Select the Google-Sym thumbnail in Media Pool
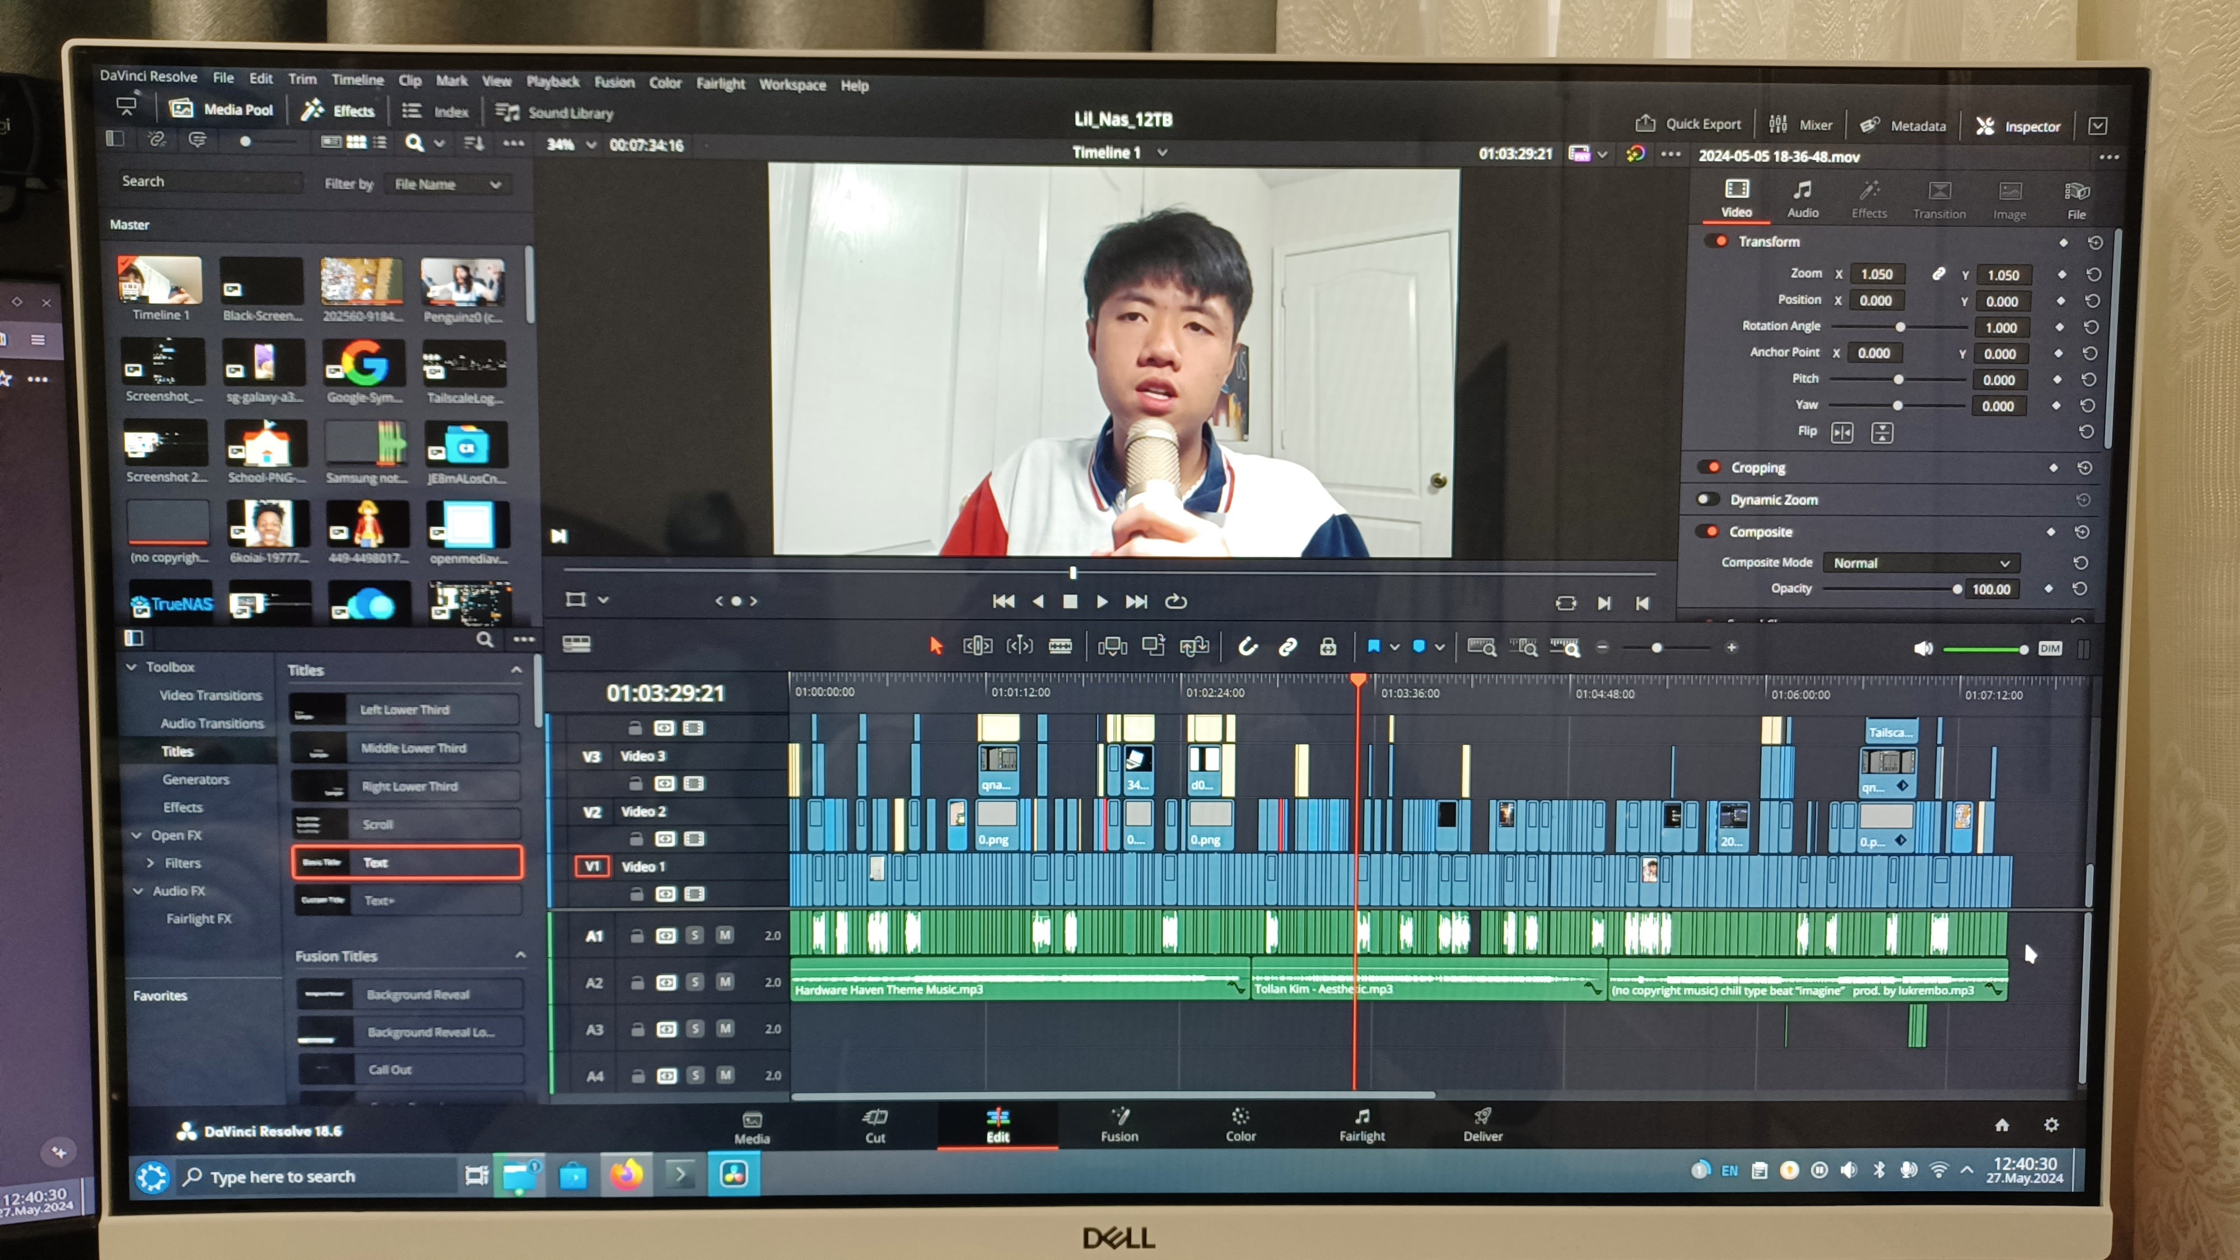 365,363
